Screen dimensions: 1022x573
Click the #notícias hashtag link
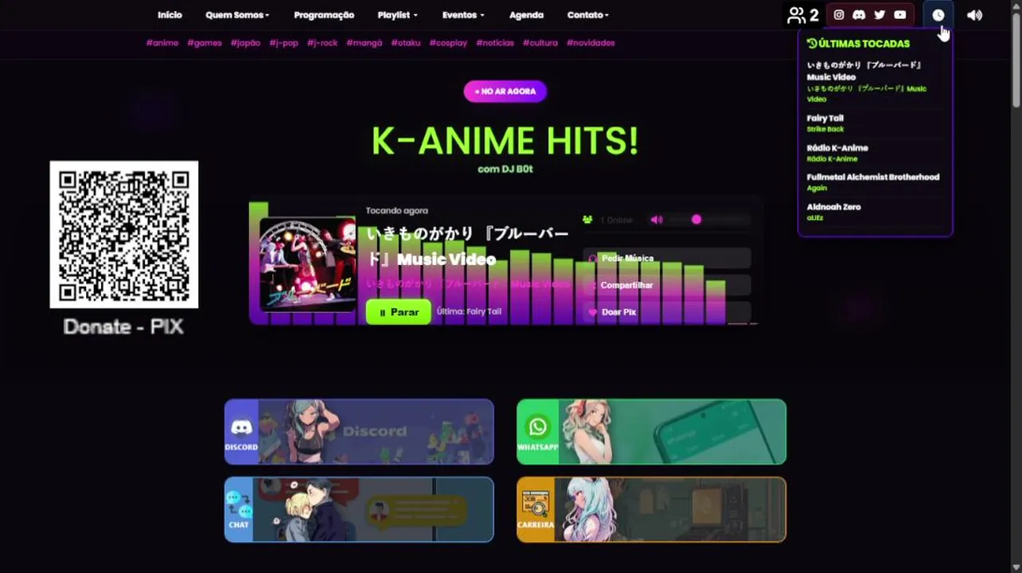(495, 43)
